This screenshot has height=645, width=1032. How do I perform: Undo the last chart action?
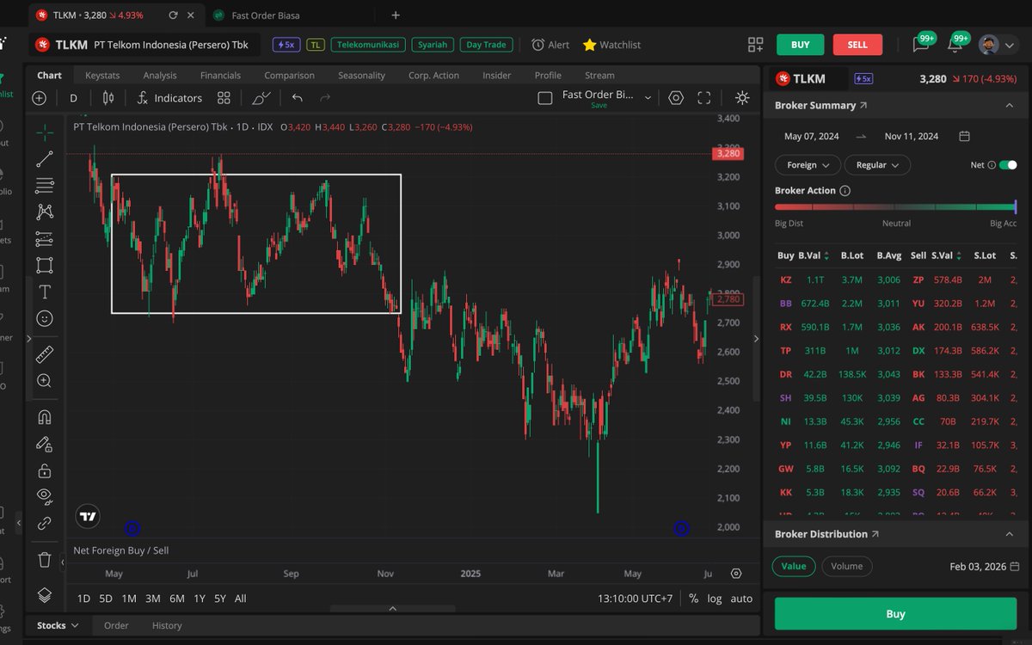[x=297, y=98]
